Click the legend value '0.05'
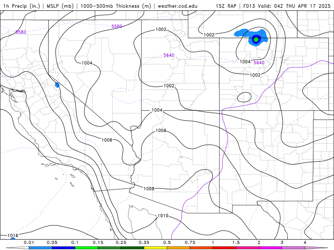334x250 pixels. coord(52,242)
